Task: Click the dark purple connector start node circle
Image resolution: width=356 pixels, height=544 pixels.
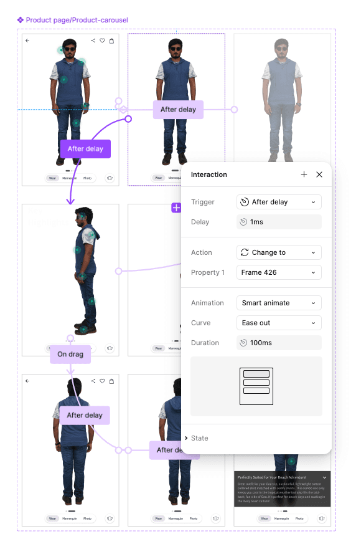Action: [x=128, y=119]
